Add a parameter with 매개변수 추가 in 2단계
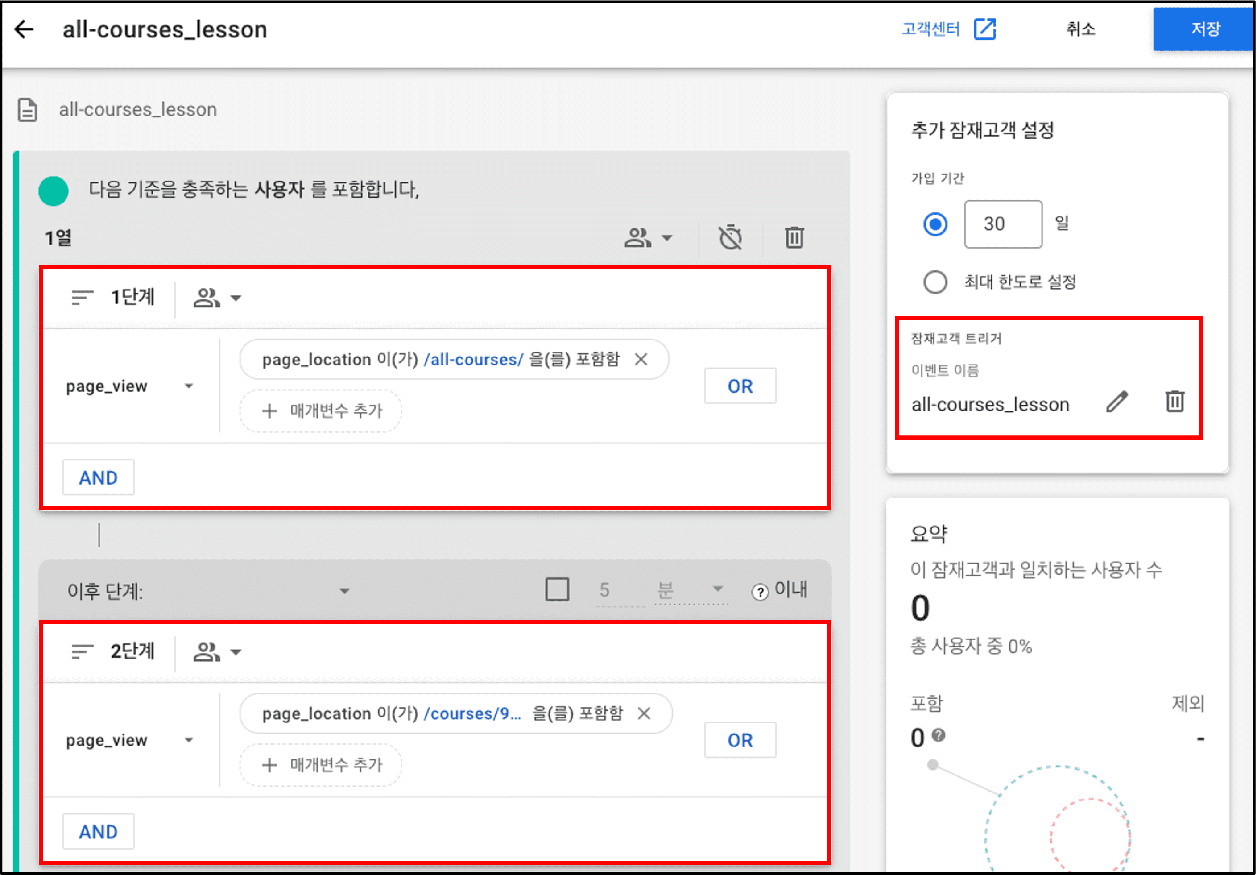The width and height of the screenshot is (1257, 875). [321, 765]
